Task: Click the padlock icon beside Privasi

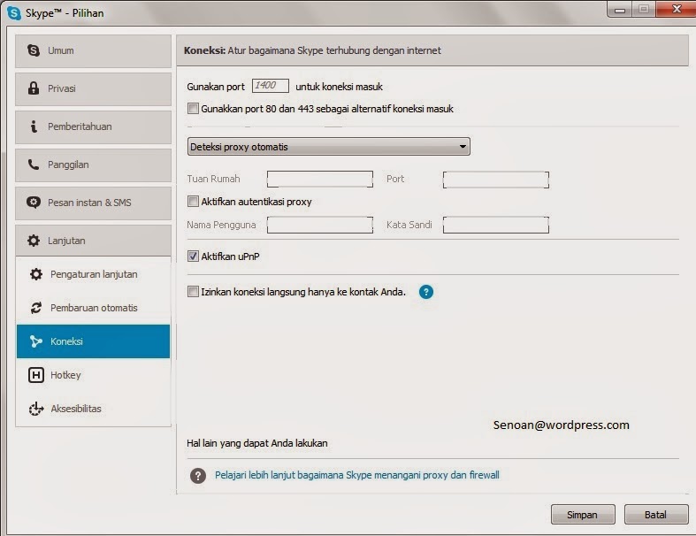Action: pos(34,88)
